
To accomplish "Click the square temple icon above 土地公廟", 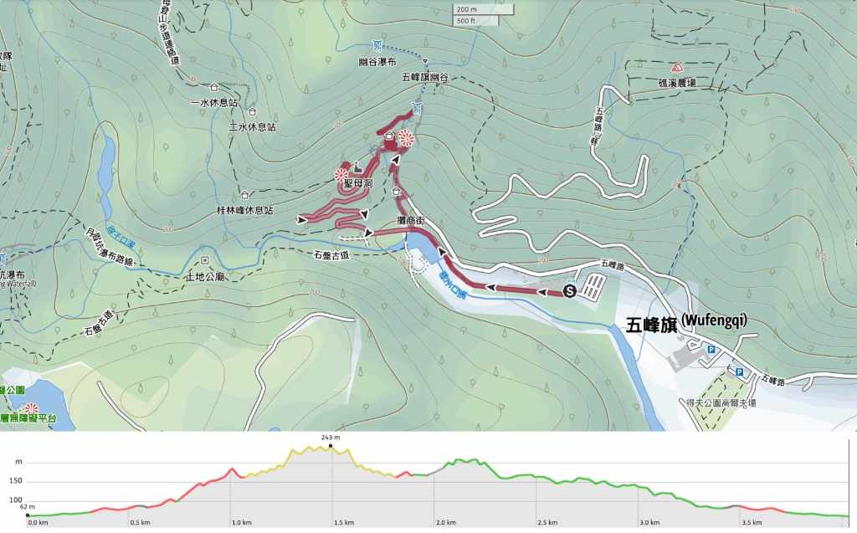I will coord(205,260).
